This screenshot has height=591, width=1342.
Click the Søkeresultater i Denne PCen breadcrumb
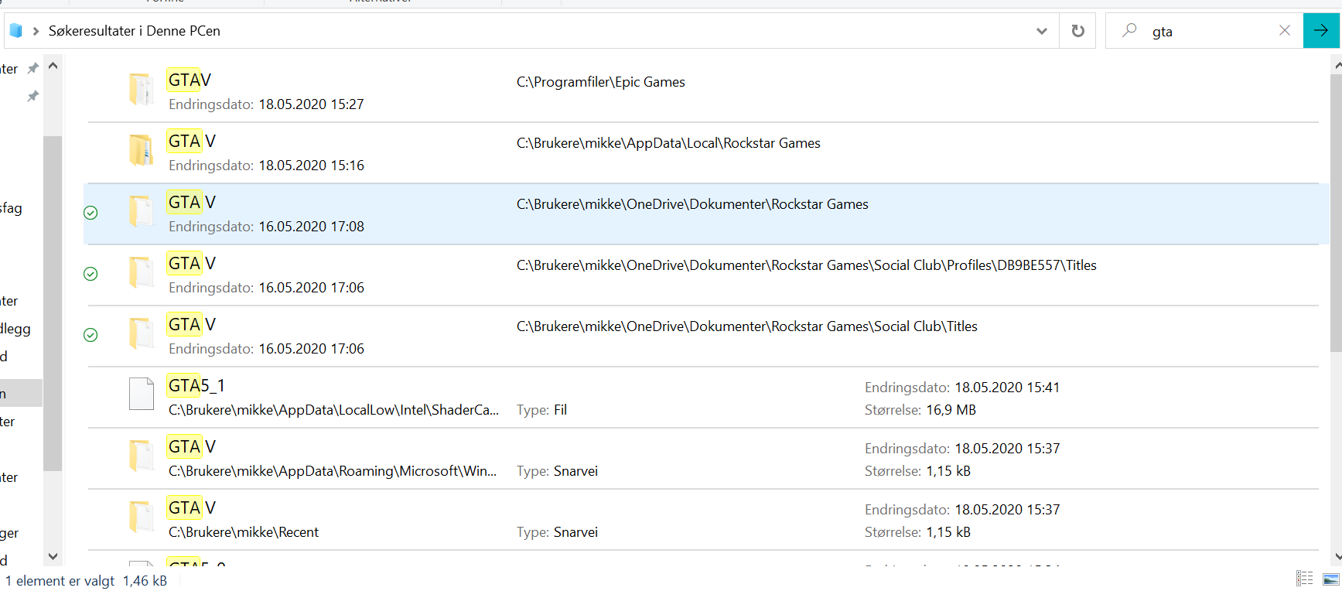pyautogui.click(x=134, y=31)
